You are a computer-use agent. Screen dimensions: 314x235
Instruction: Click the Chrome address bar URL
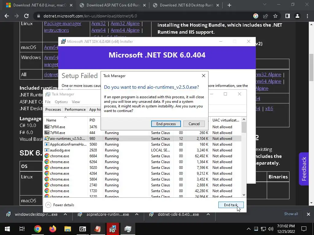(x=90, y=16)
